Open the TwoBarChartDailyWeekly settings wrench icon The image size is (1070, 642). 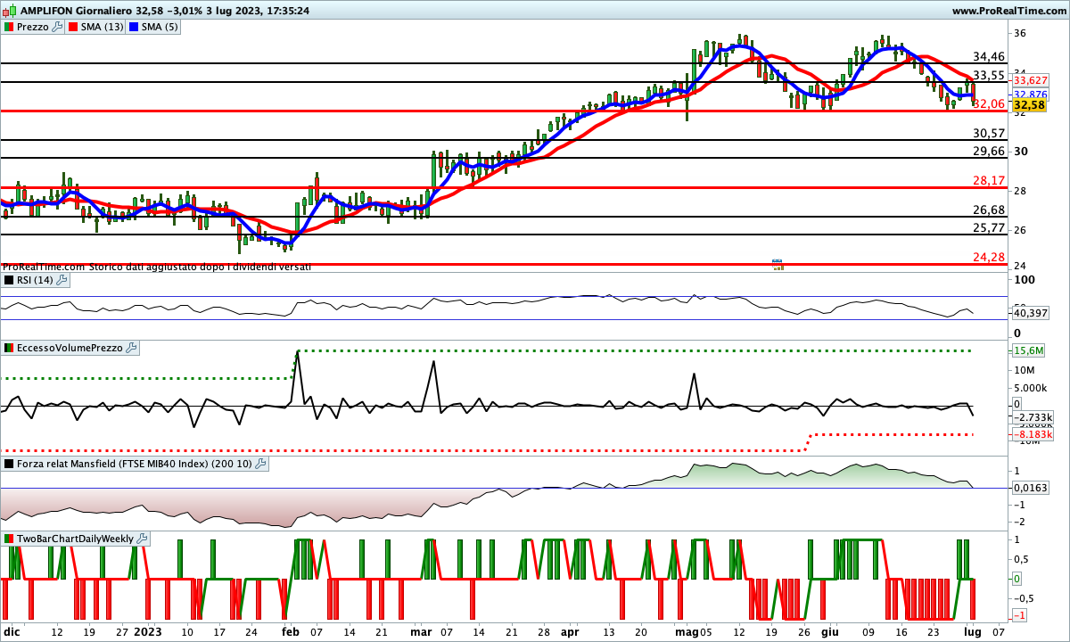pyautogui.click(x=143, y=539)
